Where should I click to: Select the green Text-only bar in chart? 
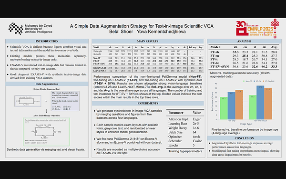pos(224,108)
